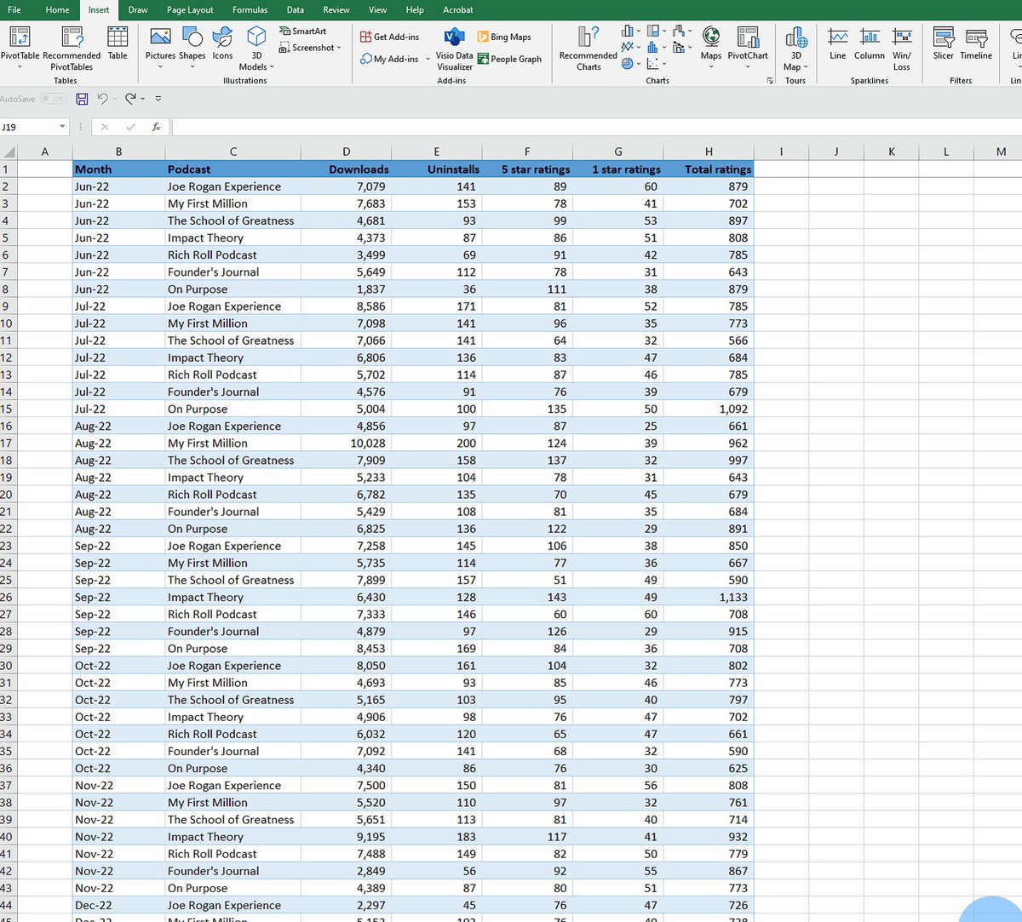
Task: Open the PivotChart dropdown
Action: coord(748,66)
